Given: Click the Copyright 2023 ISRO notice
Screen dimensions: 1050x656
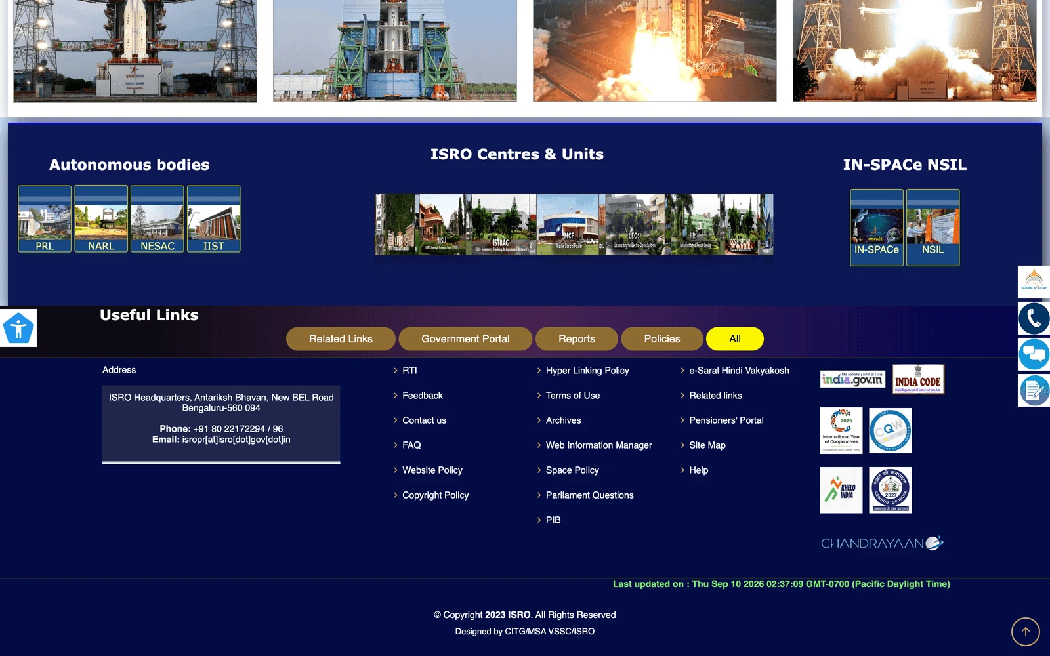Looking at the screenshot, I should 525,615.
